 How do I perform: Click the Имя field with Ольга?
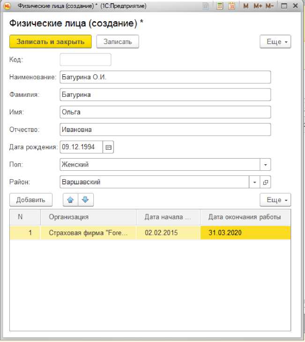[165, 112]
